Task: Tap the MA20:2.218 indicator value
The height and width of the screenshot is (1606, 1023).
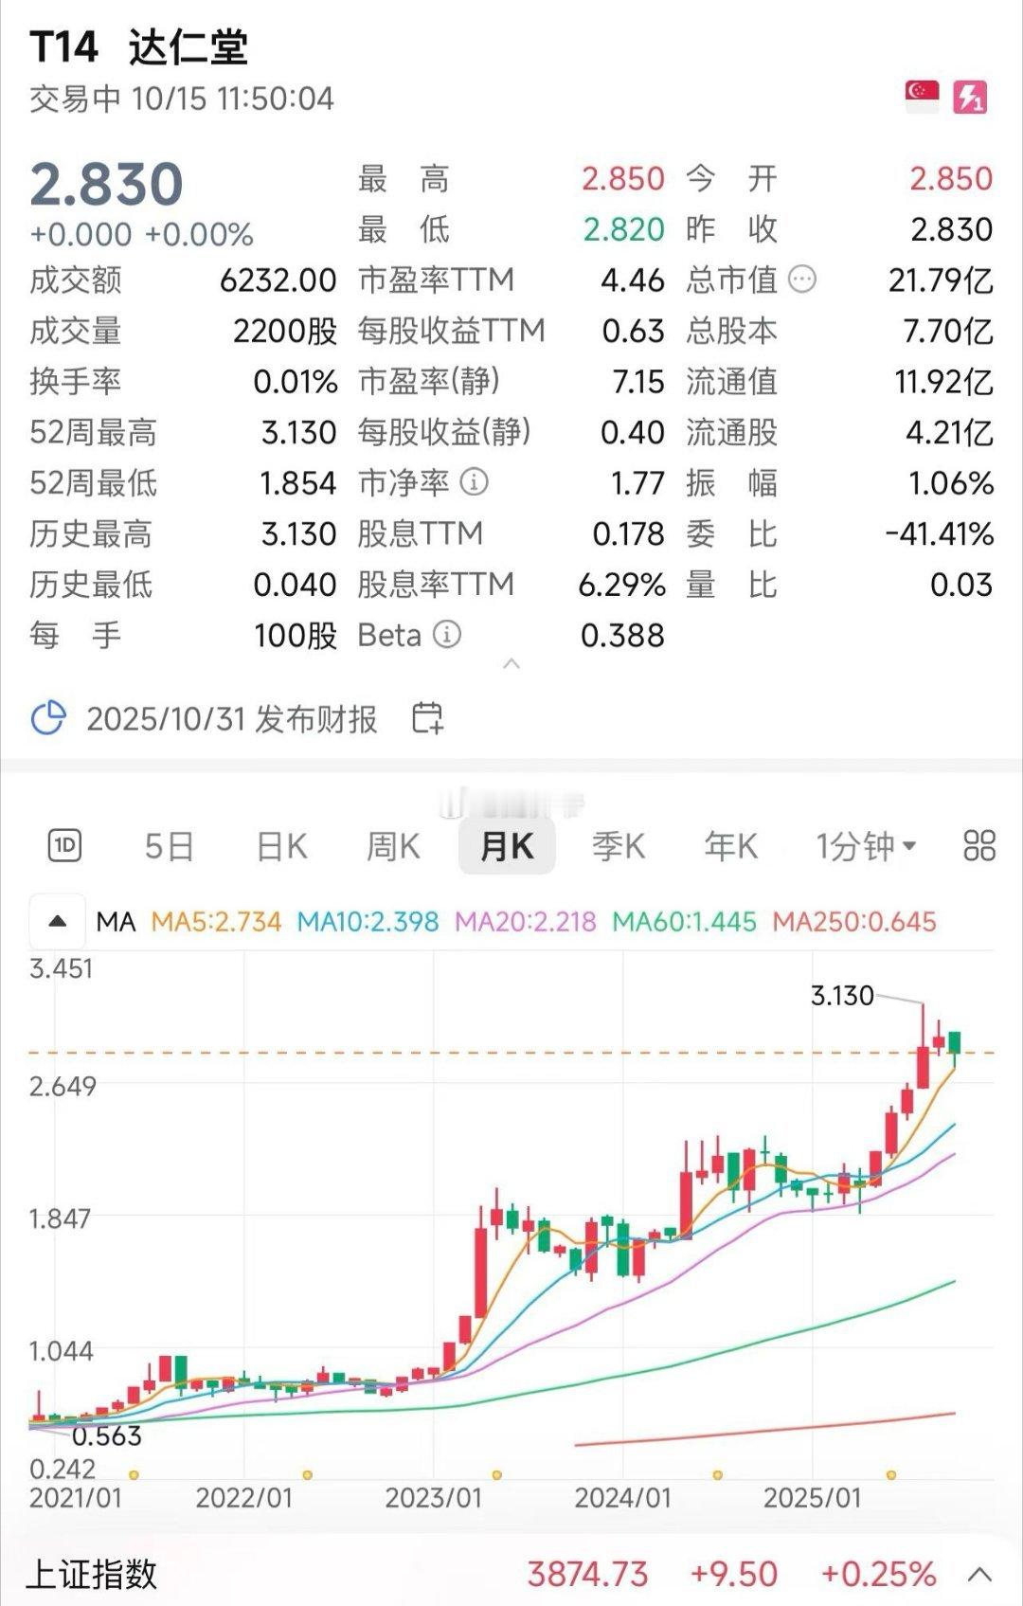Action: click(x=526, y=921)
